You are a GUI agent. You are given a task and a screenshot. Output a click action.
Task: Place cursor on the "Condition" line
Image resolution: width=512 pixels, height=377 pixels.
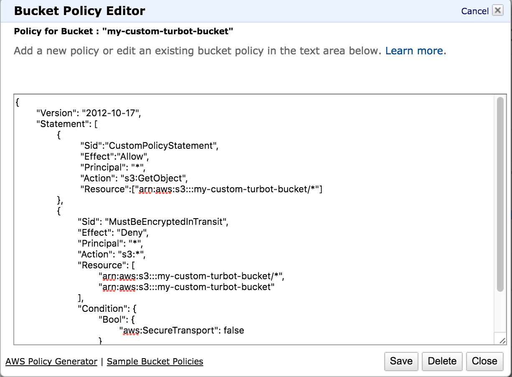coord(107,308)
